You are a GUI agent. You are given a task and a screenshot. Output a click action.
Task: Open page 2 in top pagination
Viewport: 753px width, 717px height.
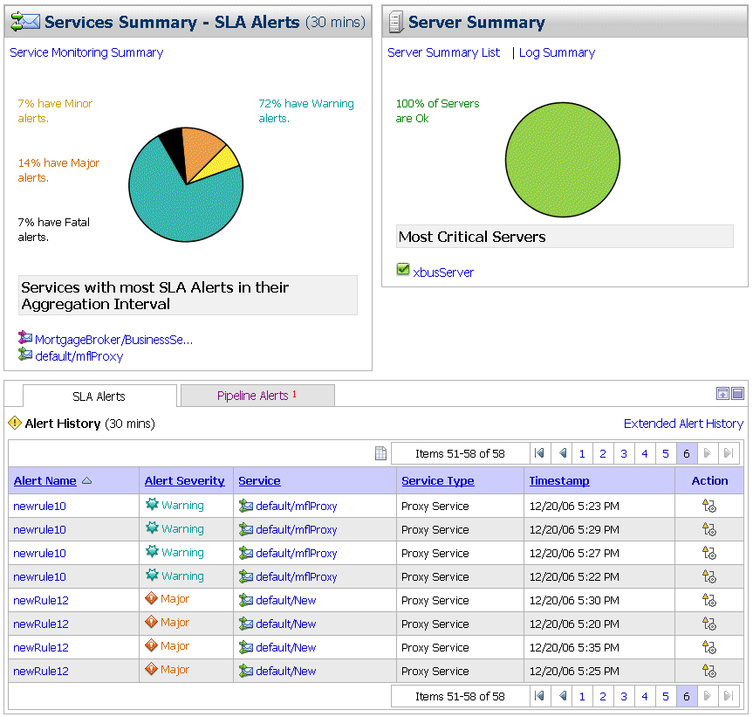[603, 453]
